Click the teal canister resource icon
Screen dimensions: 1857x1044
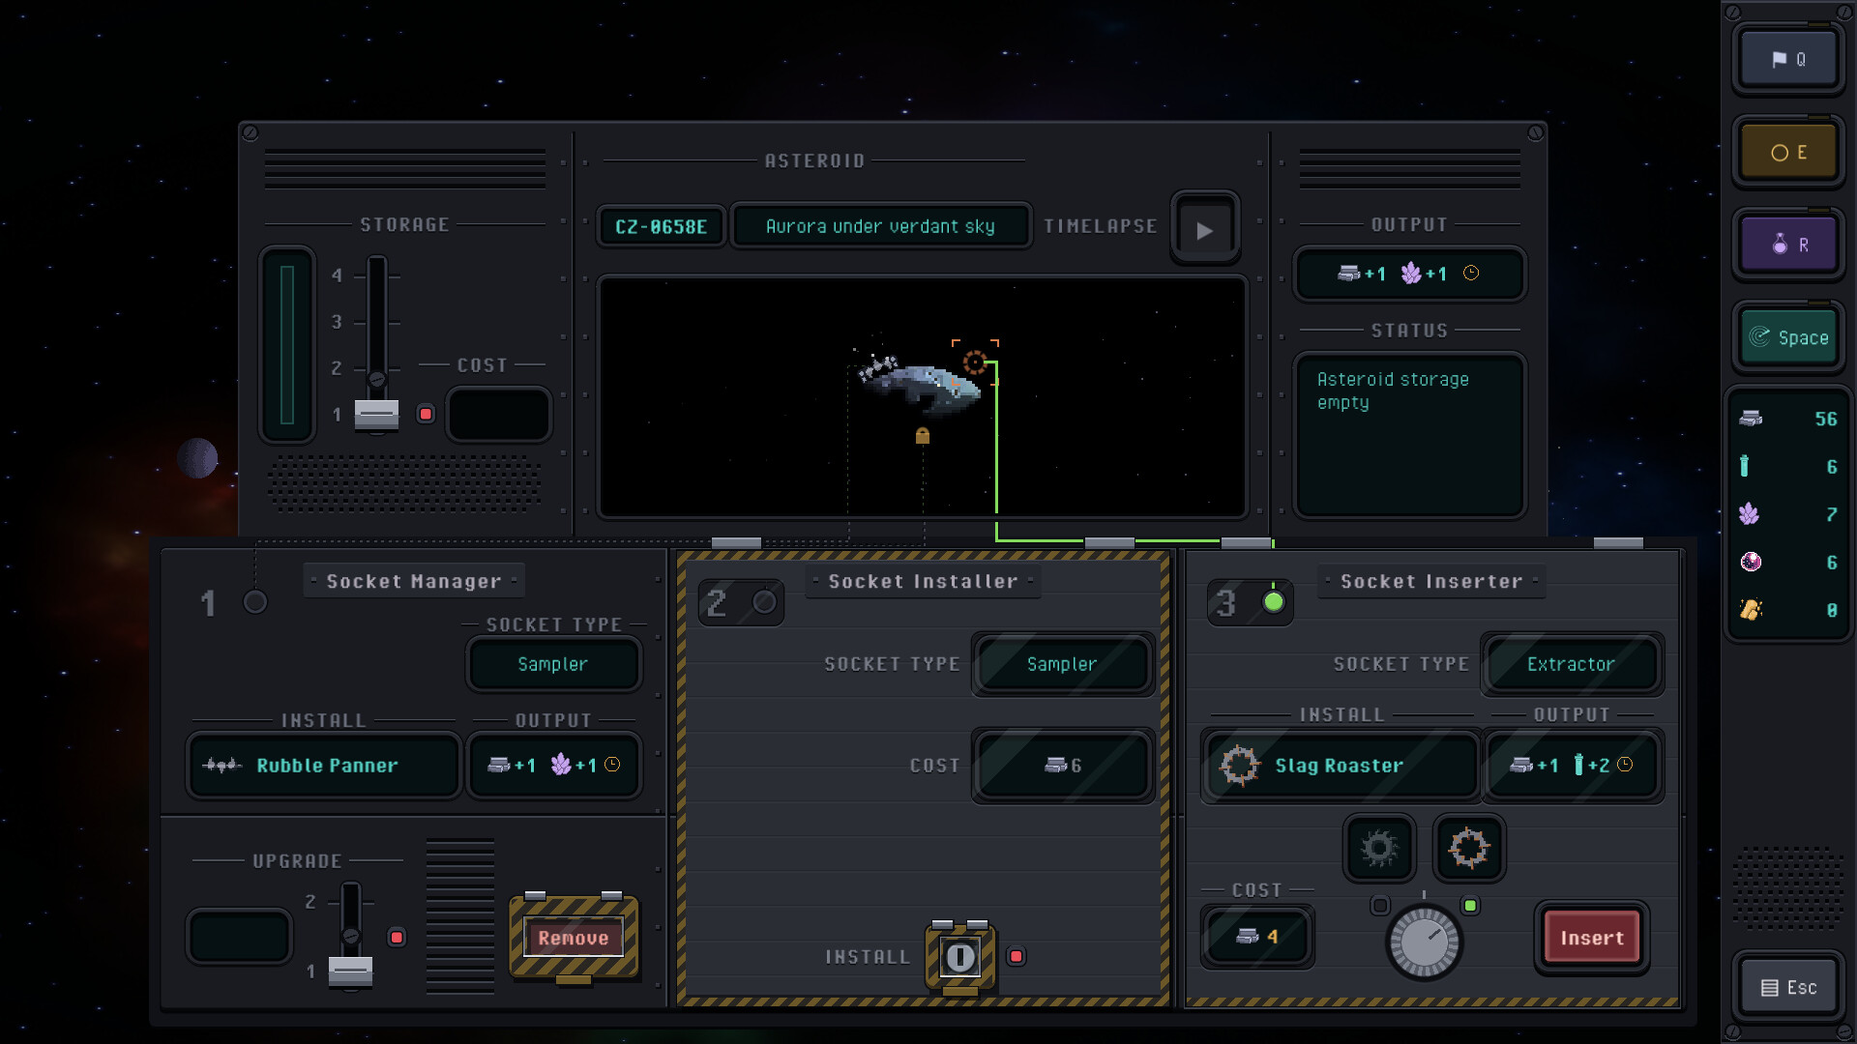tap(1745, 466)
